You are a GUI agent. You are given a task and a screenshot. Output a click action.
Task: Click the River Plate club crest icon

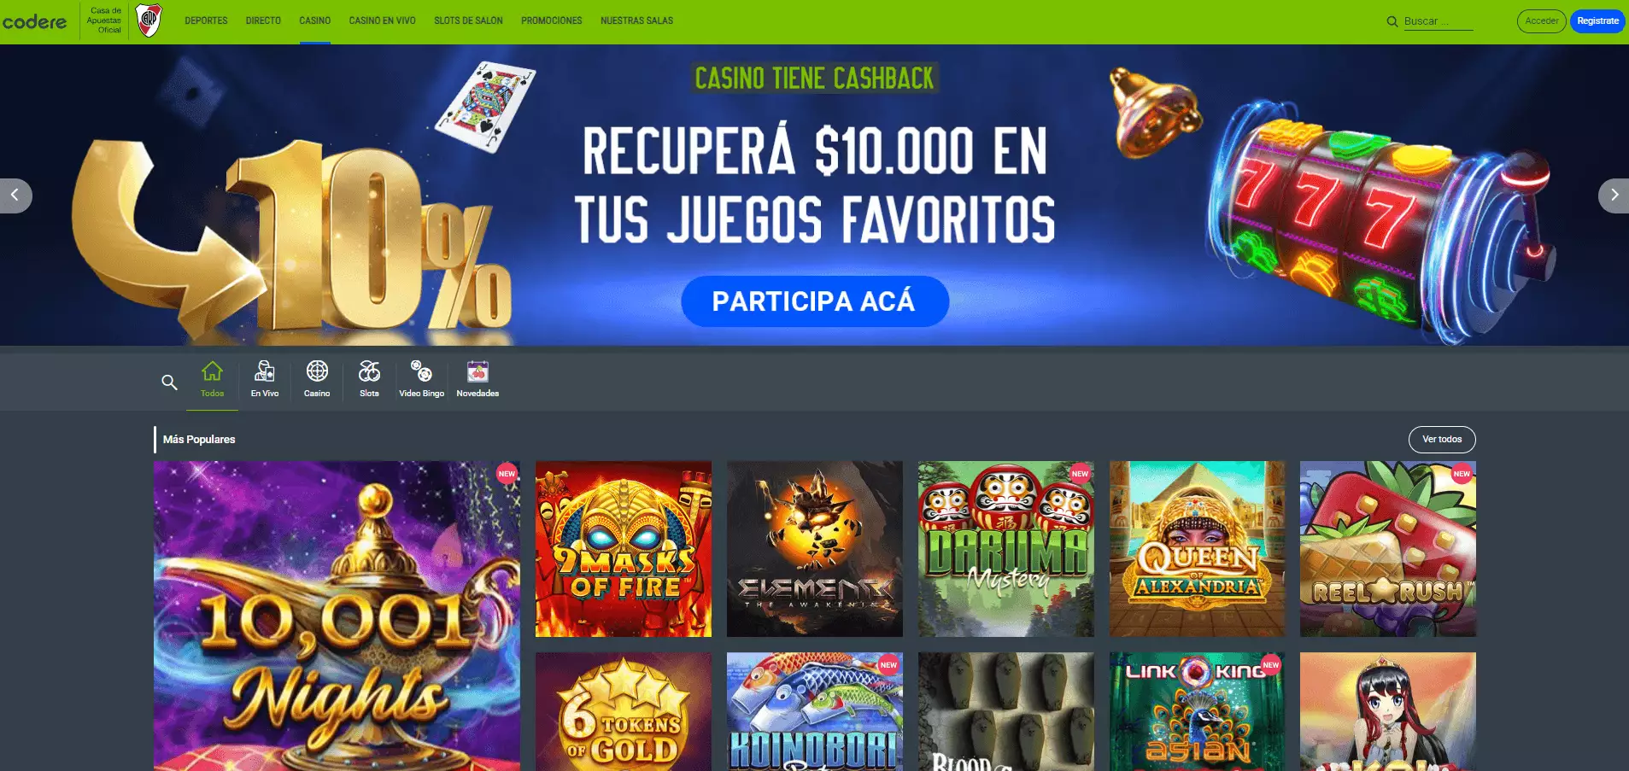[x=149, y=20]
